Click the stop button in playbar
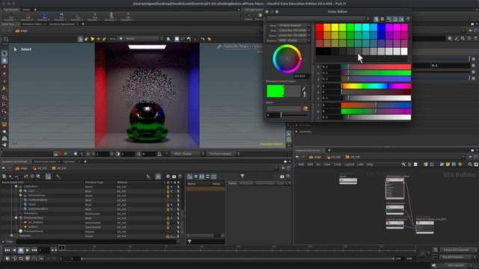 [21, 250]
